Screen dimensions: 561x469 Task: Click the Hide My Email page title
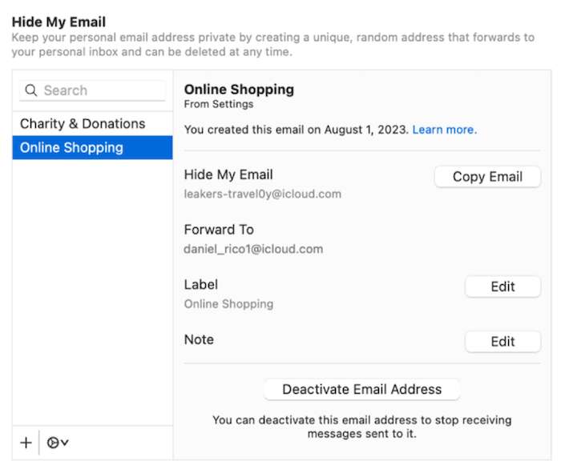[59, 22]
